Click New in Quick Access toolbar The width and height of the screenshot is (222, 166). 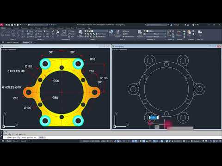(6, 24)
